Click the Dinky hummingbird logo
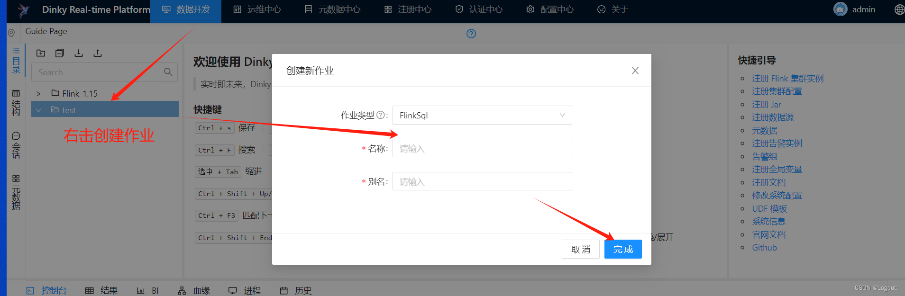The height and width of the screenshot is (296, 905). point(23,10)
